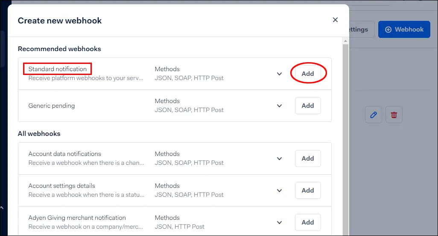Viewport: 438px width, 236px height.
Task: Close the Create new webhook dialog
Action: click(335, 20)
